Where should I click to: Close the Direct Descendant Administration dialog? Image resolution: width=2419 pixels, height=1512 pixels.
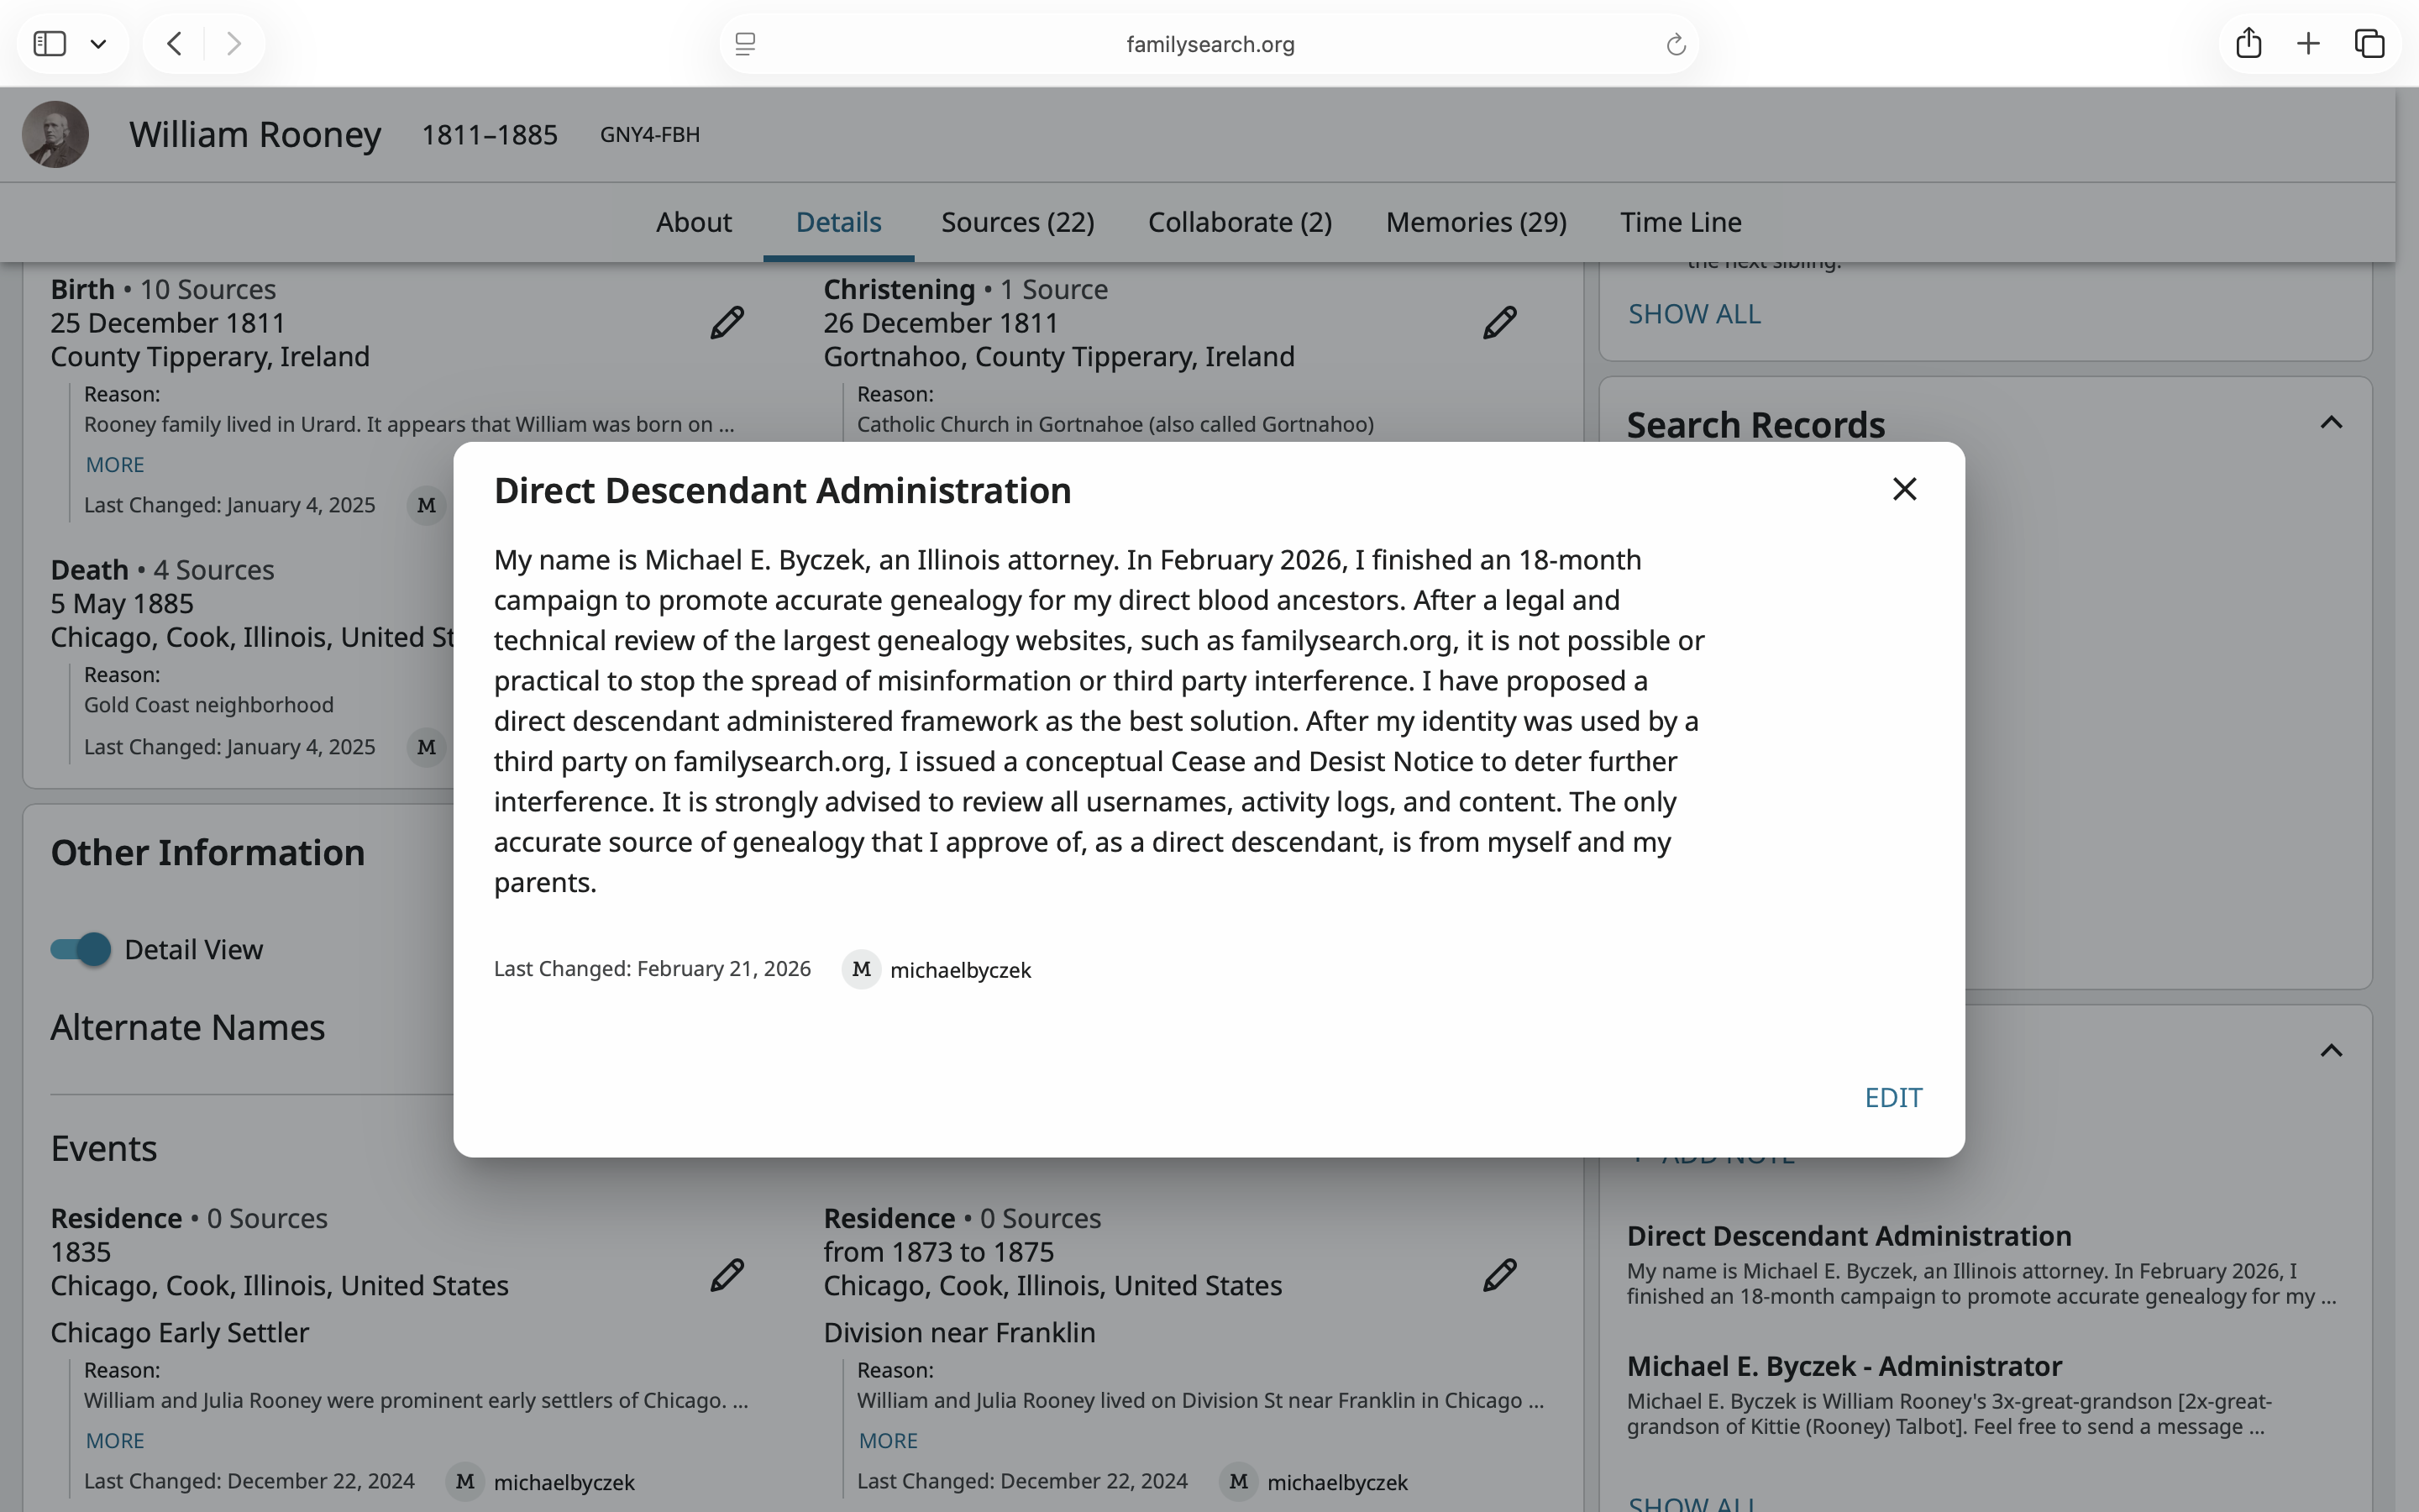click(x=1904, y=489)
